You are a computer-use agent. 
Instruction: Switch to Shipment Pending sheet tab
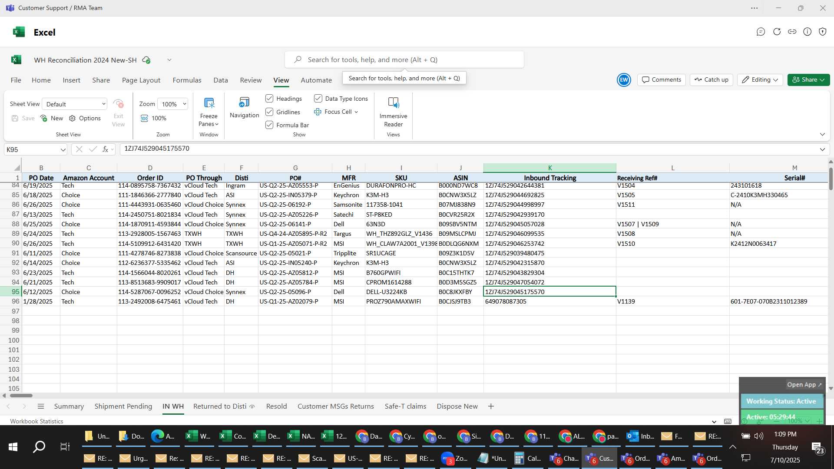pos(123,406)
